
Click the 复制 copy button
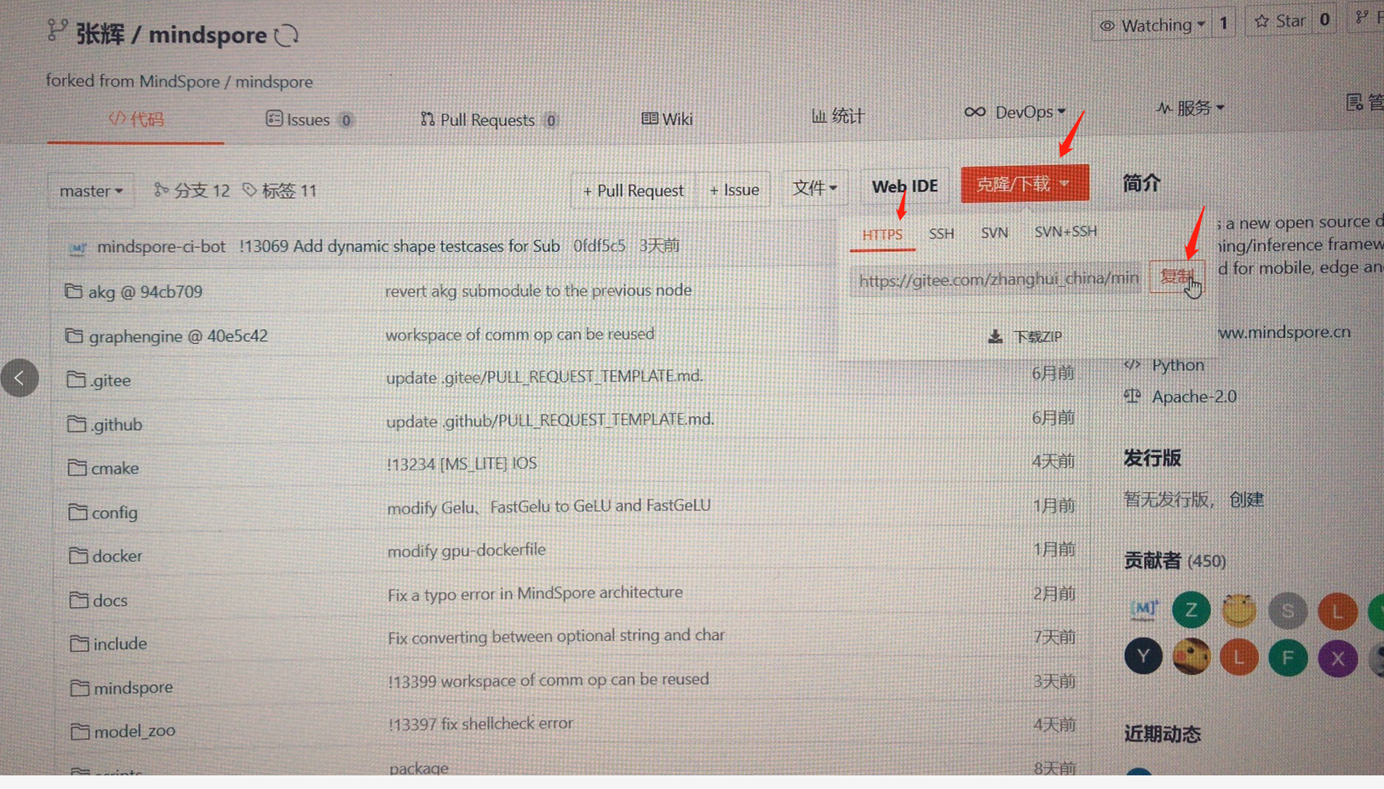tap(1176, 277)
